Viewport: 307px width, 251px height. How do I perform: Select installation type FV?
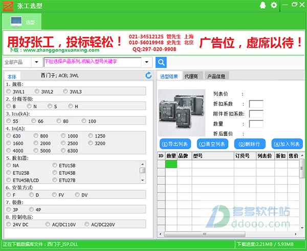[x=54, y=195]
